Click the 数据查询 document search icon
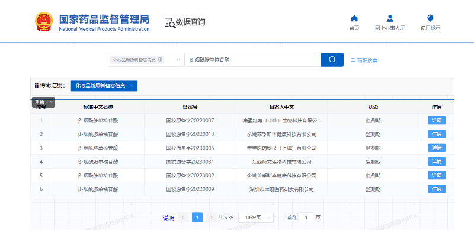The width and height of the screenshot is (474, 233). pyautogui.click(x=170, y=22)
